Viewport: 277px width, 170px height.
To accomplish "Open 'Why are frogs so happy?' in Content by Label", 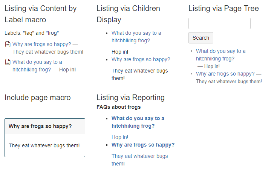I will click(x=42, y=44).
